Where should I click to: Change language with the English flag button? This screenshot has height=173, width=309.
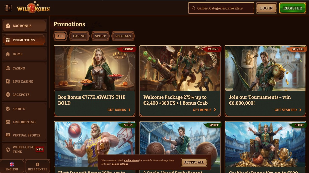click(12, 166)
